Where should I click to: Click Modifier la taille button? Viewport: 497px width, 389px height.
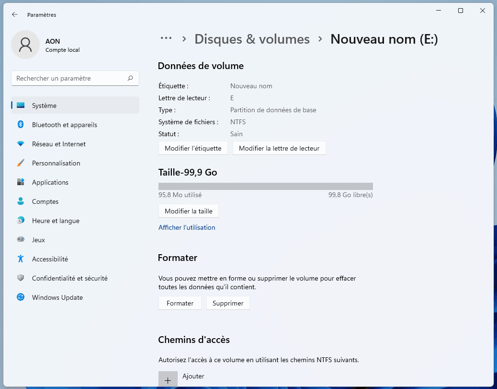(x=189, y=211)
